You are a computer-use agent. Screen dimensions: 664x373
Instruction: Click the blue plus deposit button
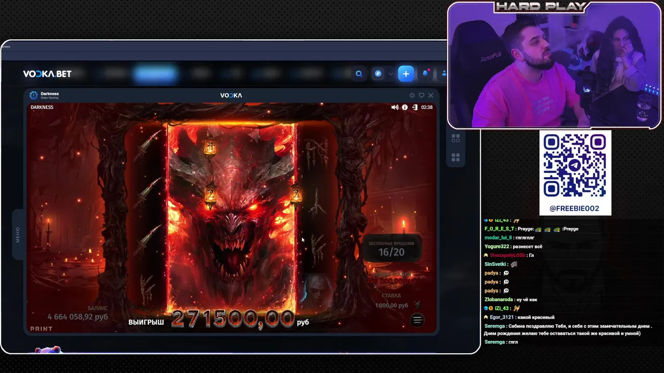[406, 74]
